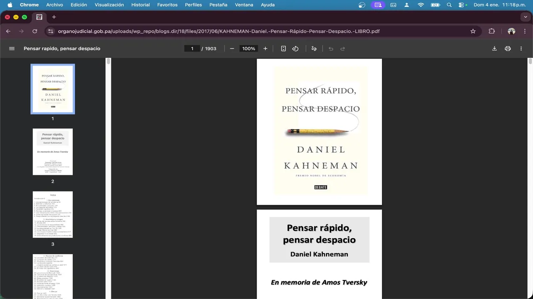This screenshot has width=533, height=299.
Task: Click the Wi-Fi status icon
Action: pos(421,5)
